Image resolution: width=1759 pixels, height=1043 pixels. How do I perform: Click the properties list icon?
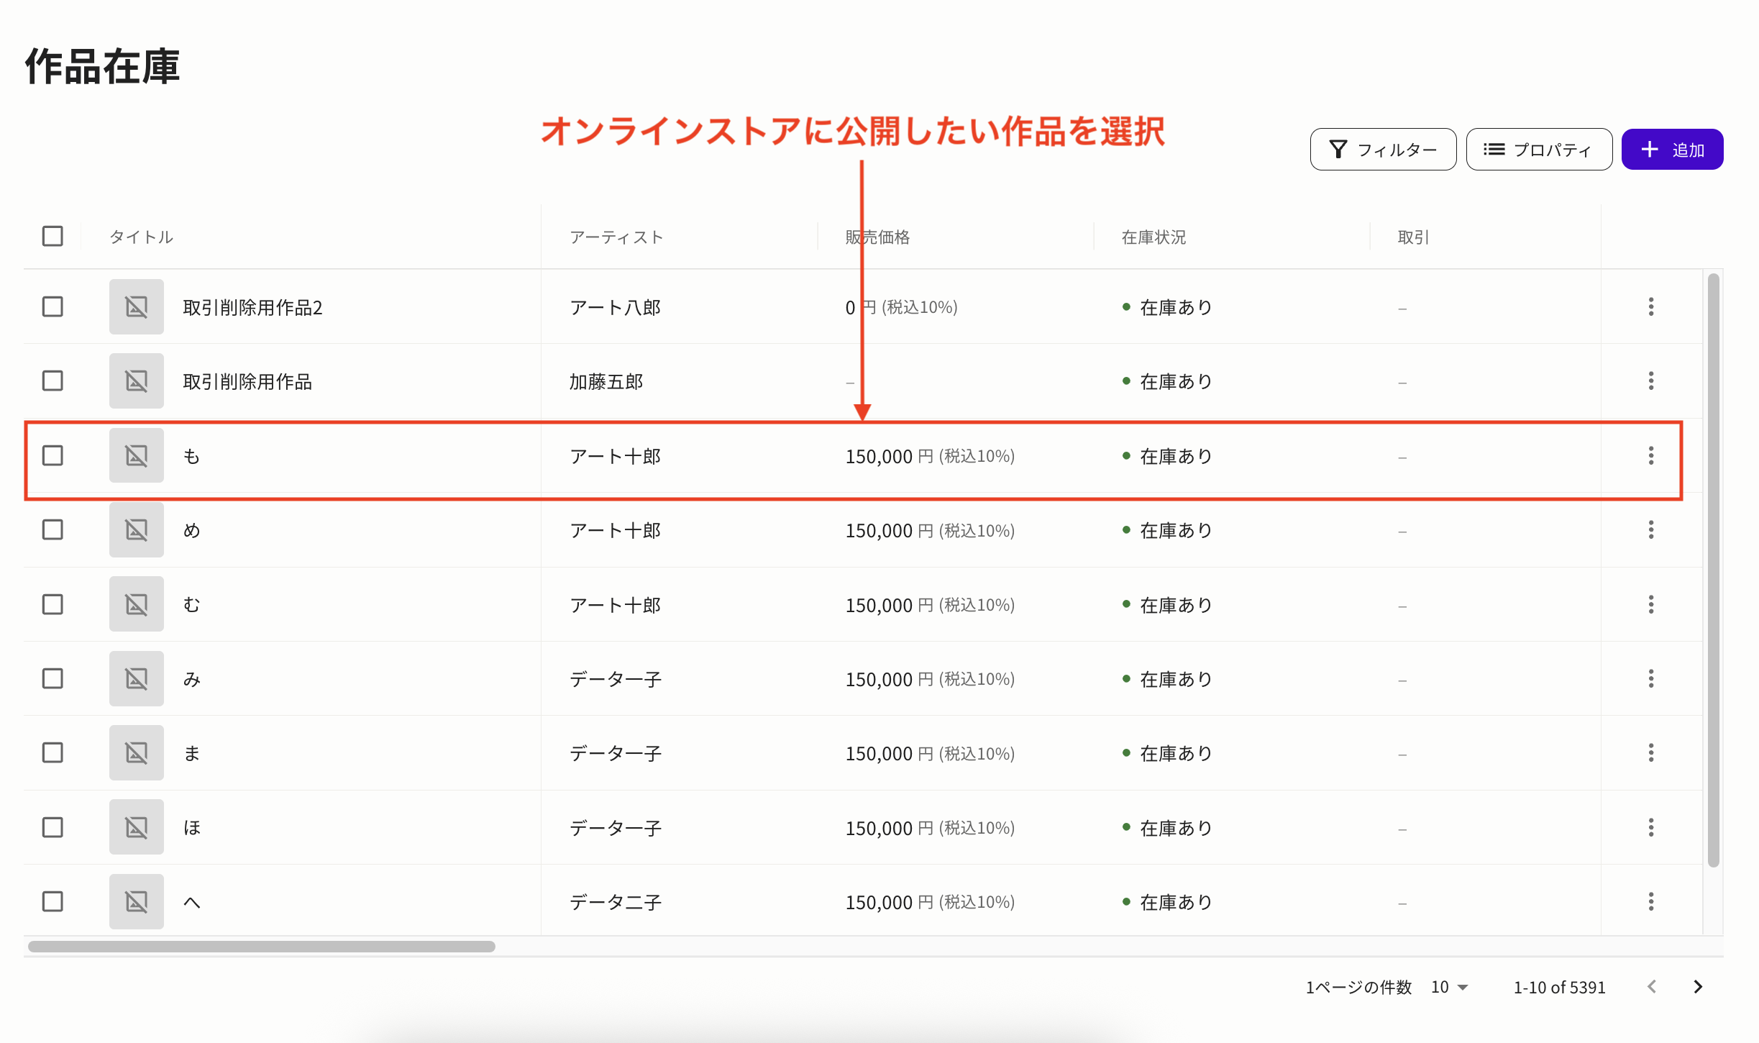coord(1493,149)
